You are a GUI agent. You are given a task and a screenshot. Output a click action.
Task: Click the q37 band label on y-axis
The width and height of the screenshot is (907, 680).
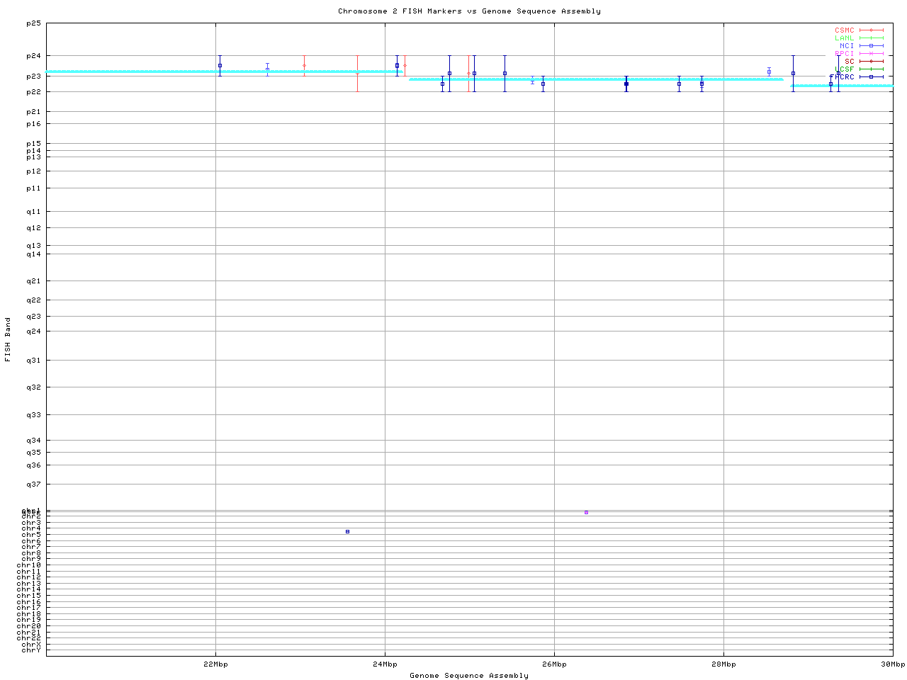click(x=33, y=484)
